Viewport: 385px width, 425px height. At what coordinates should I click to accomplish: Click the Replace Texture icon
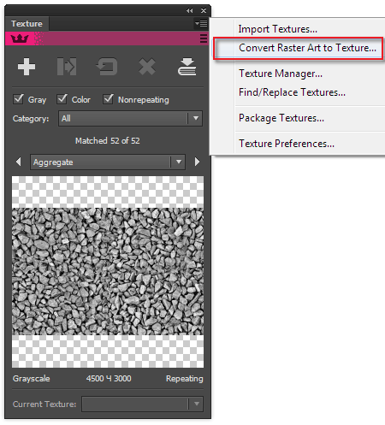(67, 67)
